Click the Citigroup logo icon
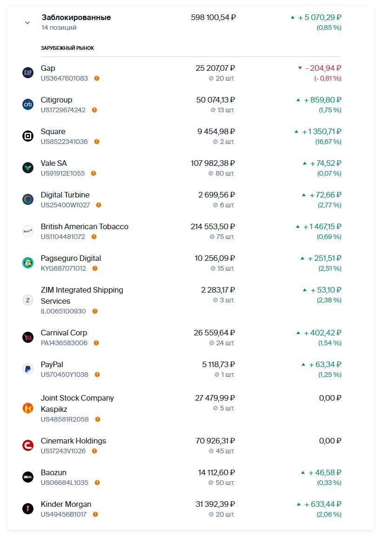This screenshot has width=382, height=539. click(28, 104)
